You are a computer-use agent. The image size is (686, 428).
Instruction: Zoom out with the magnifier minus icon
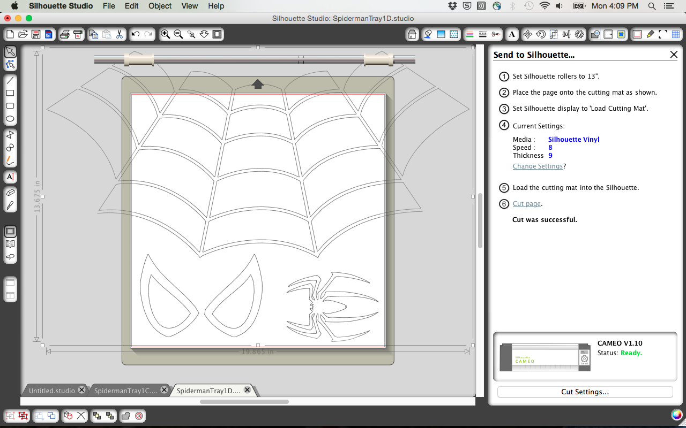pos(178,34)
